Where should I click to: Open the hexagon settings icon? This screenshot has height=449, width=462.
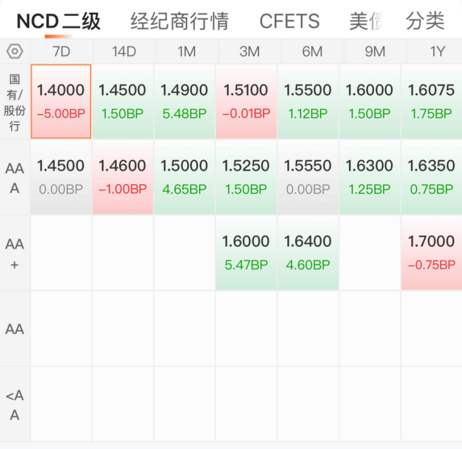[15, 51]
